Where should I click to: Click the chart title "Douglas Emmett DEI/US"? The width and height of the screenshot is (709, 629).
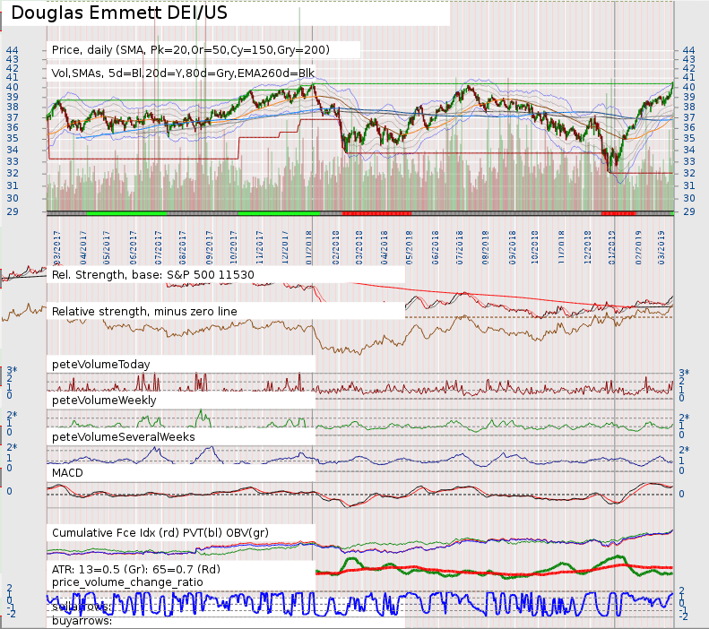119,13
